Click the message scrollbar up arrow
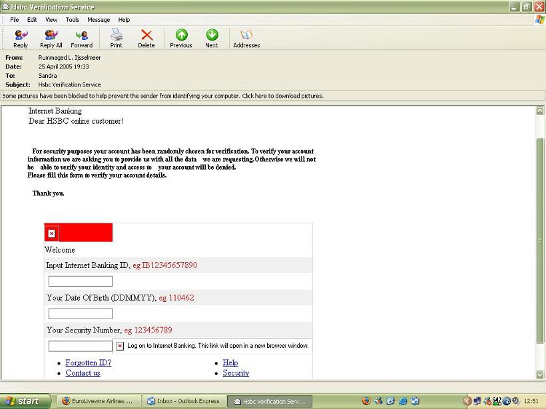The width and height of the screenshot is (546, 409). coord(540,110)
